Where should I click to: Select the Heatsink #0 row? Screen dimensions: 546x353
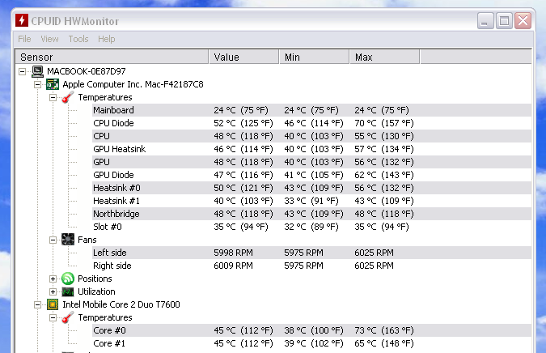point(311,188)
